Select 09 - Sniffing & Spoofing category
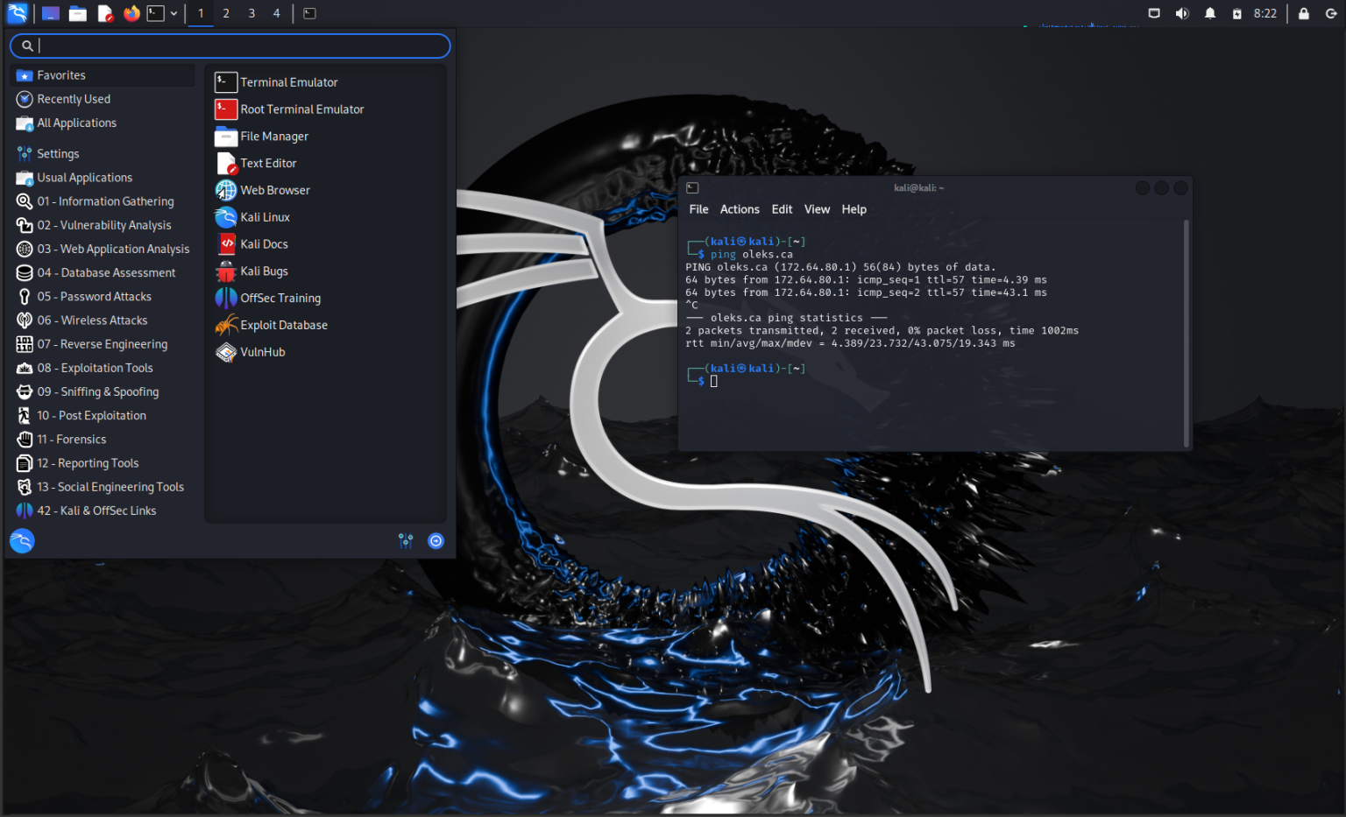Screen dimensions: 1346x817 click(98, 391)
